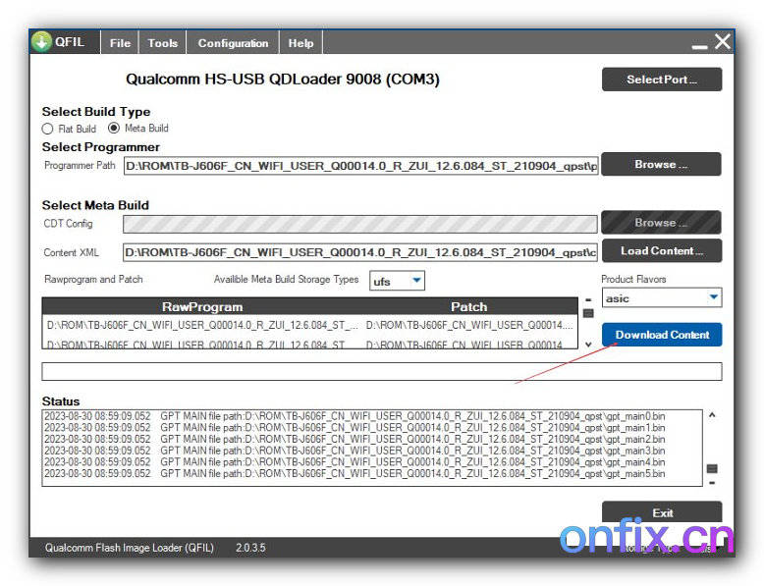Click the scroll thumb beside the Patch column
The width and height of the screenshot is (764, 586).
click(x=588, y=313)
